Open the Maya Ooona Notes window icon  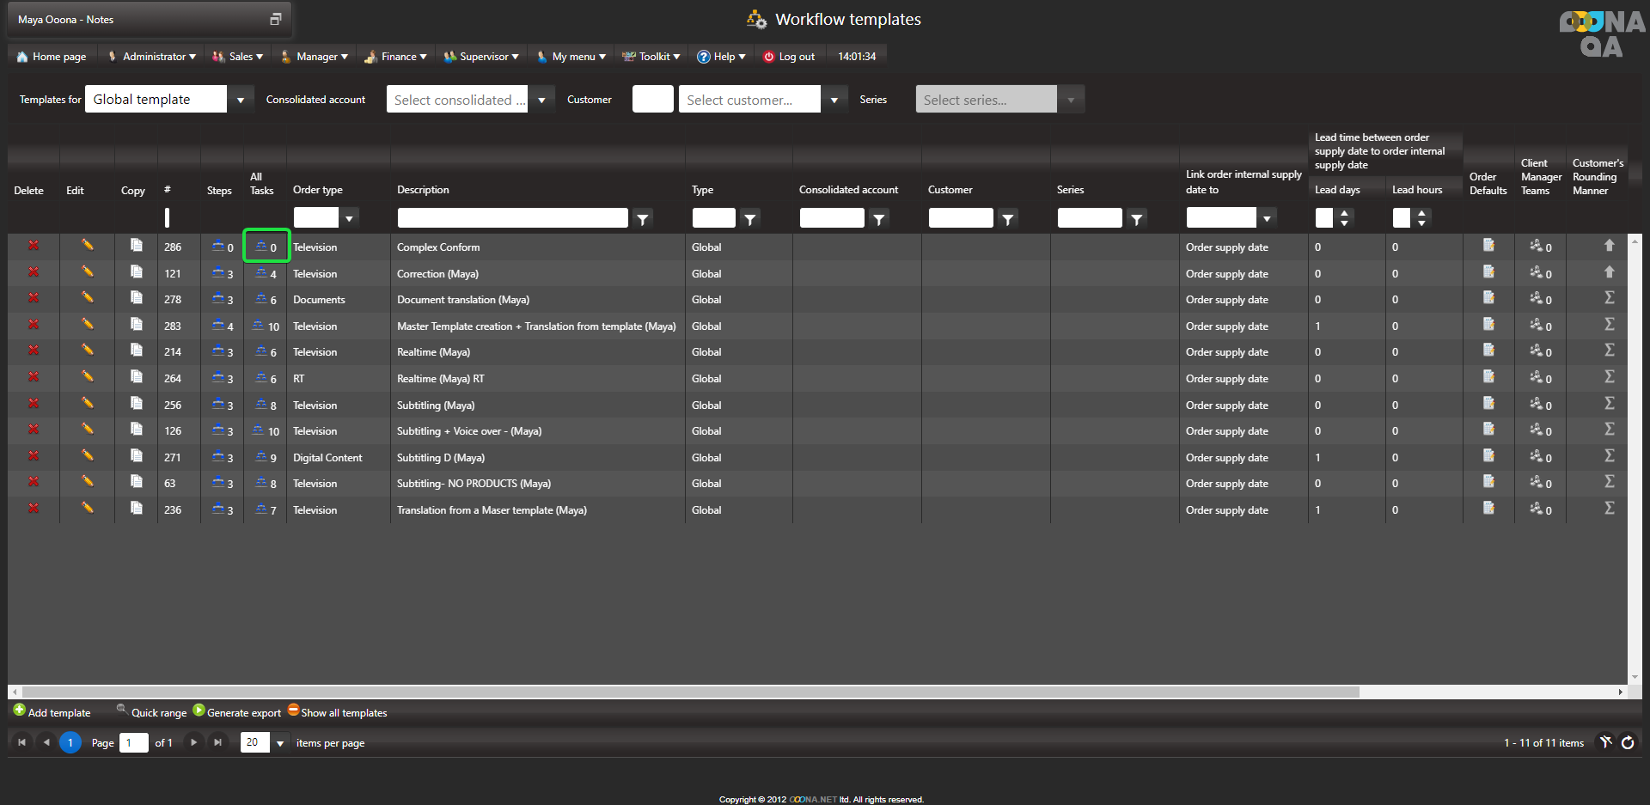click(x=275, y=19)
